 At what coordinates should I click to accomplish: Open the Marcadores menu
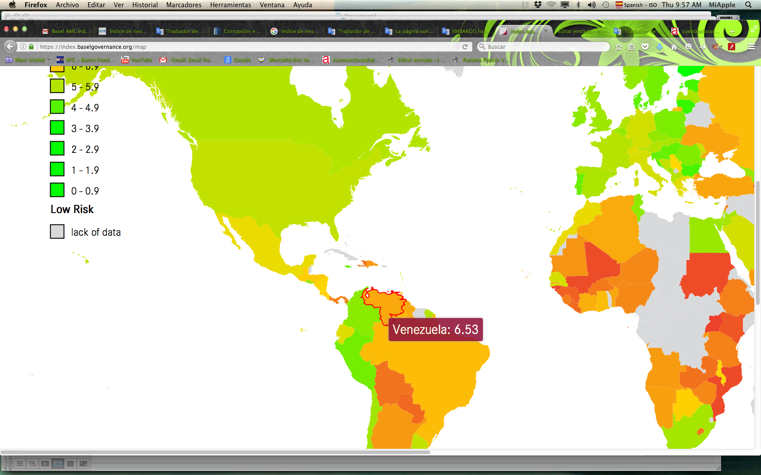pos(183,5)
